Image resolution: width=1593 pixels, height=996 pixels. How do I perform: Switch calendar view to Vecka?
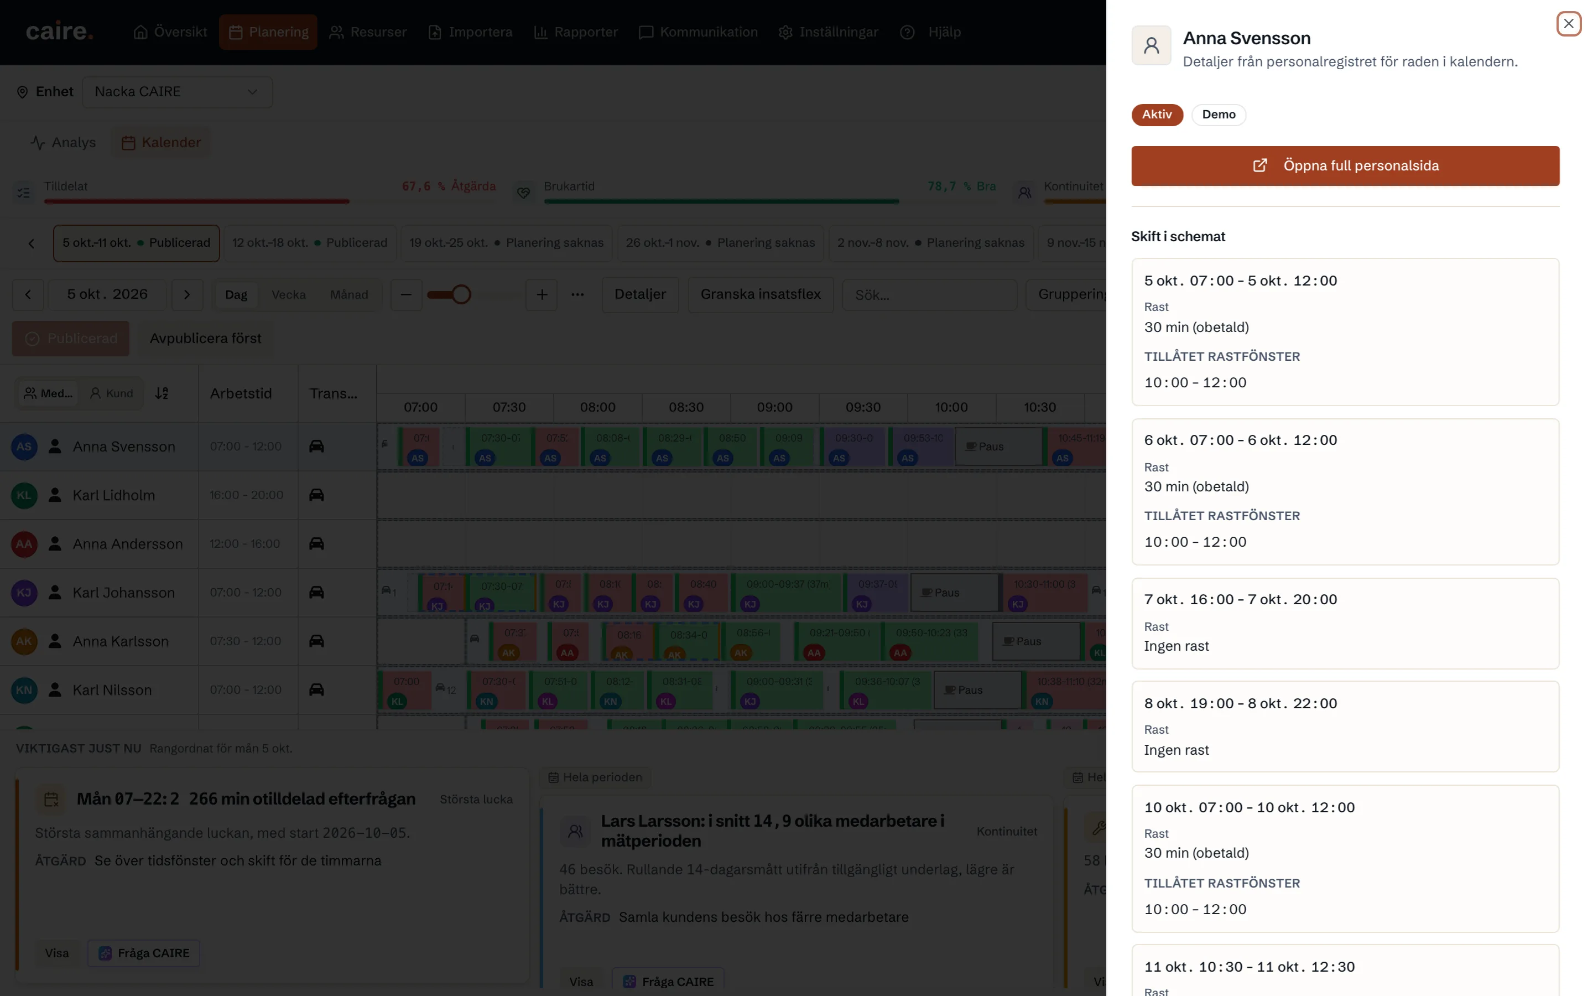tap(288, 294)
